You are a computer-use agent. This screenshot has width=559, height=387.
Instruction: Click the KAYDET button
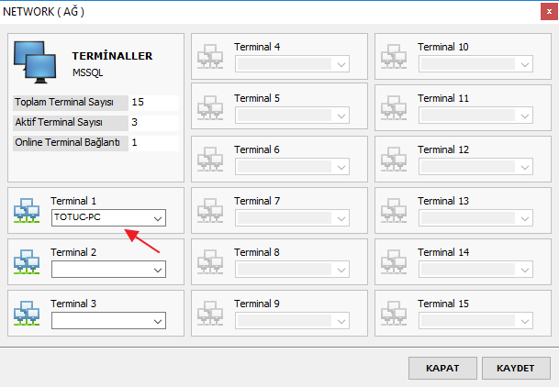tap(516, 368)
